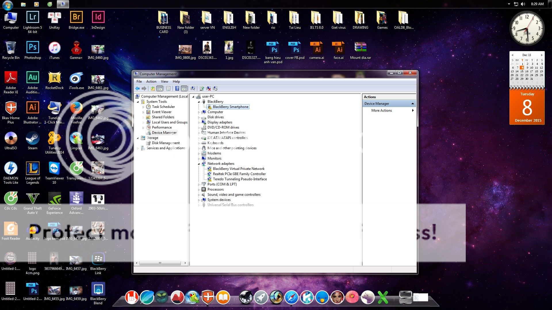Click the rocket icon in the dock
Image resolution: width=552 pixels, height=310 pixels.
(261, 297)
